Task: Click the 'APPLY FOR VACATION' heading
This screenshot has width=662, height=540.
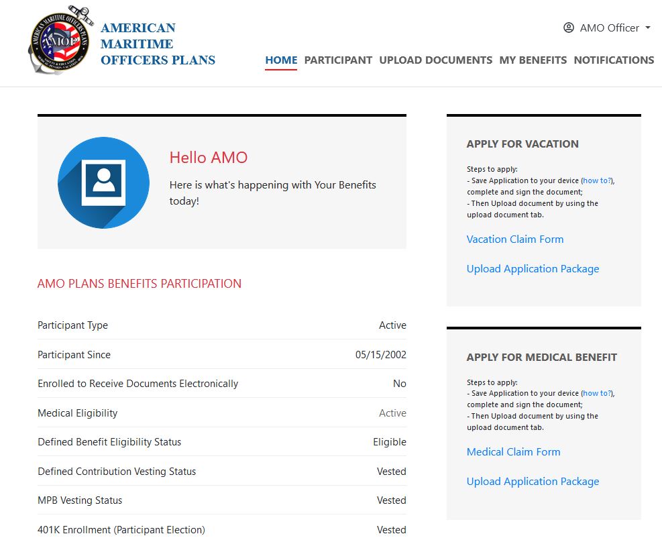Action: (522, 144)
